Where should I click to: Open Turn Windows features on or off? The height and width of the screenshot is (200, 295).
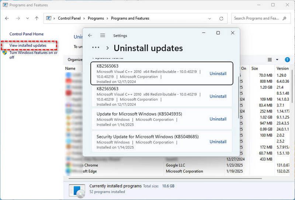pyautogui.click(x=34, y=55)
